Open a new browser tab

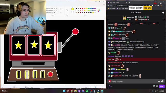click(130, 3)
